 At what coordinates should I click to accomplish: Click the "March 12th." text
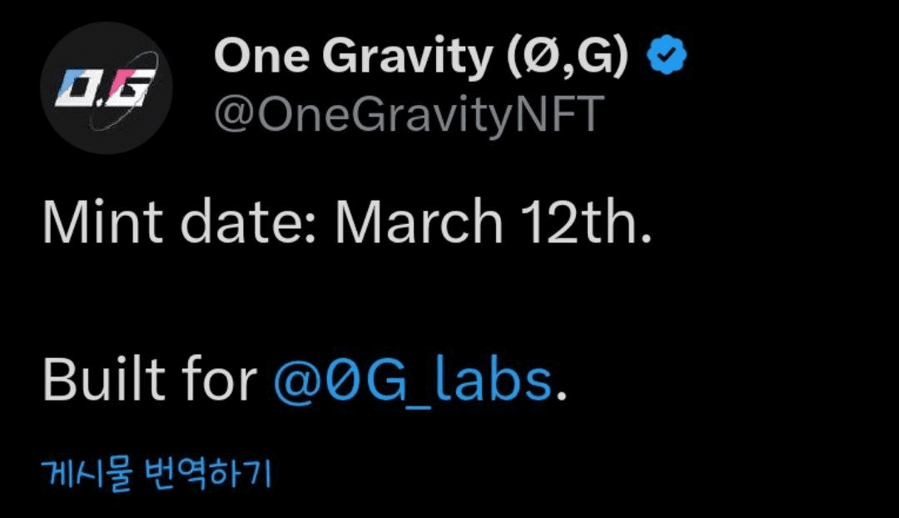click(x=494, y=222)
